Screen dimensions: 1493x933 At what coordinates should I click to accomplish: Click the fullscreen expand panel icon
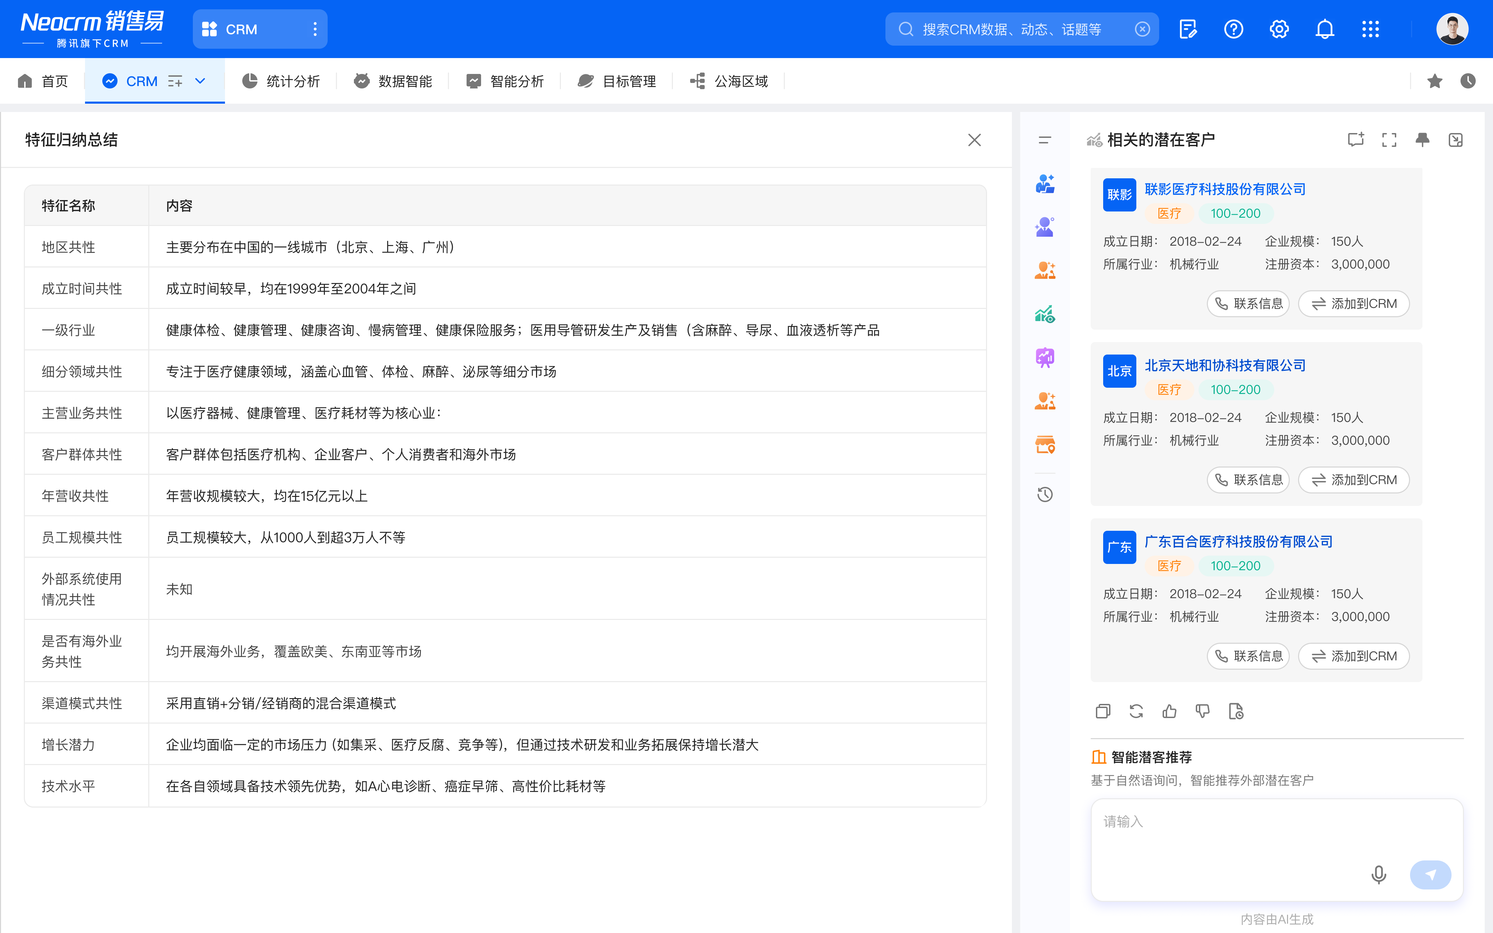1389,140
